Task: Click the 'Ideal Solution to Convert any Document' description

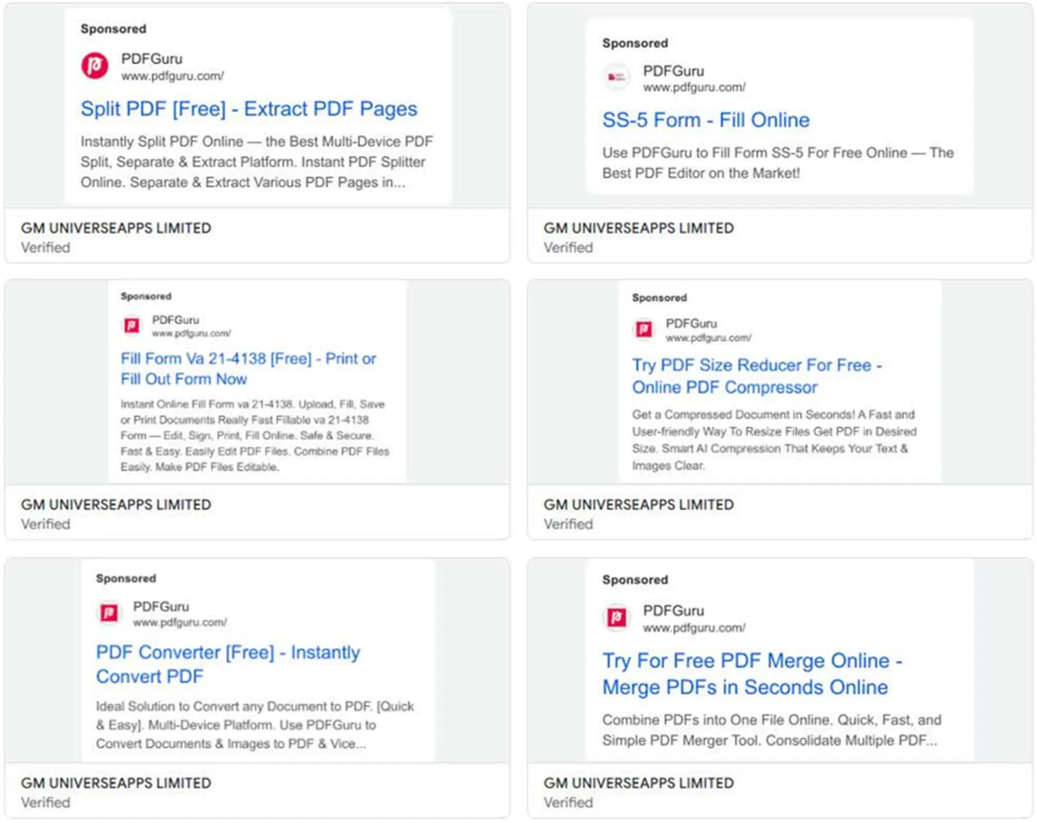Action: point(255,725)
